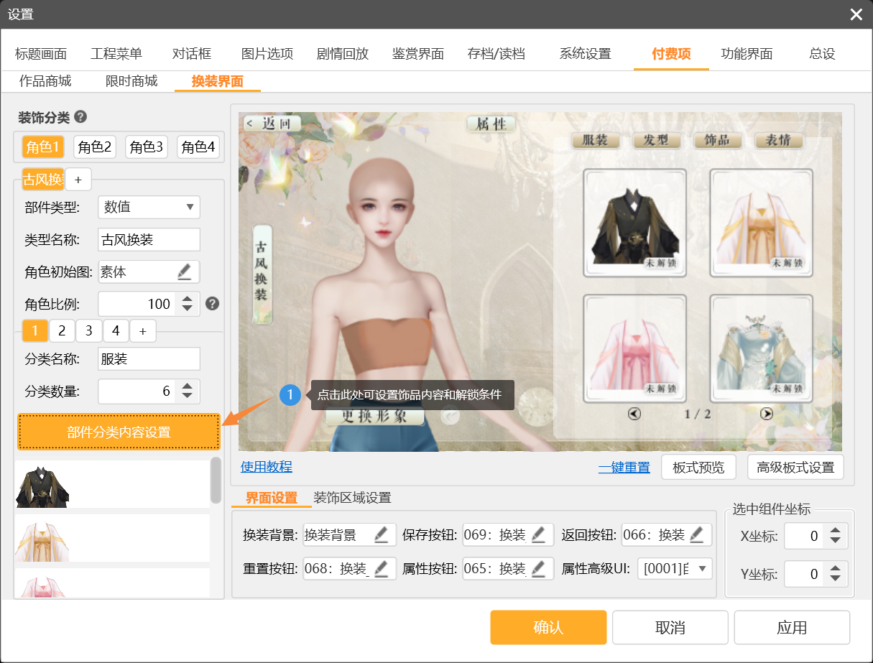Viewport: 873px width, 663px height.
Task: Click the pencil icon for 重置按钮
Action: 381,569
